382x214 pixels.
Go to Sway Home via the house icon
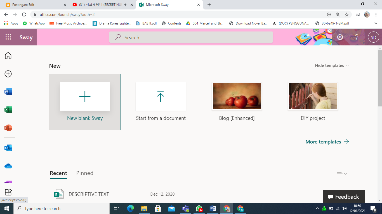click(8, 55)
